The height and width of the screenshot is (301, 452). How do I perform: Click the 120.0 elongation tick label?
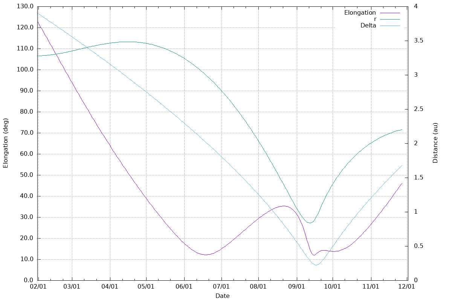[26, 27]
